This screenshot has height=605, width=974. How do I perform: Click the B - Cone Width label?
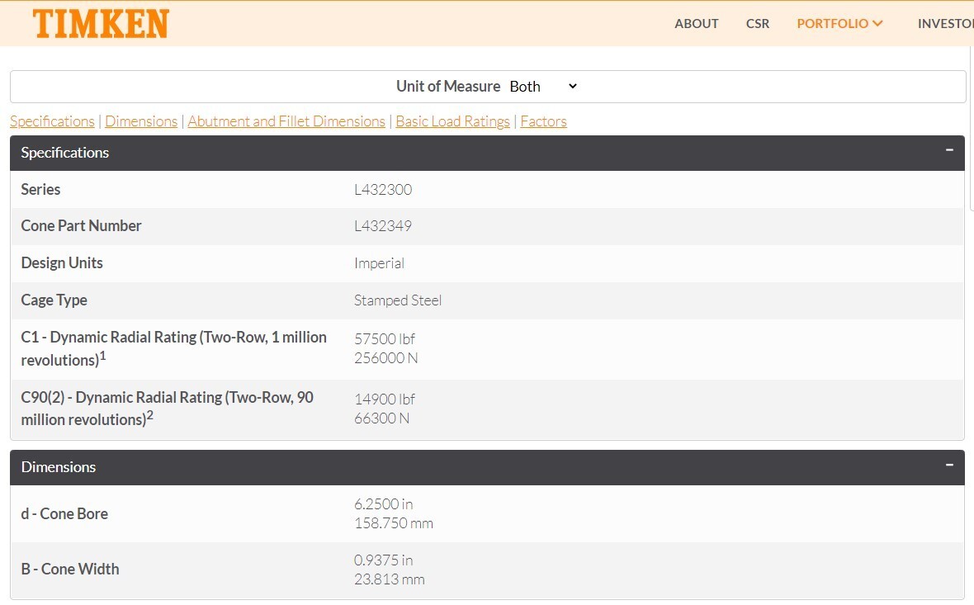pos(70,569)
